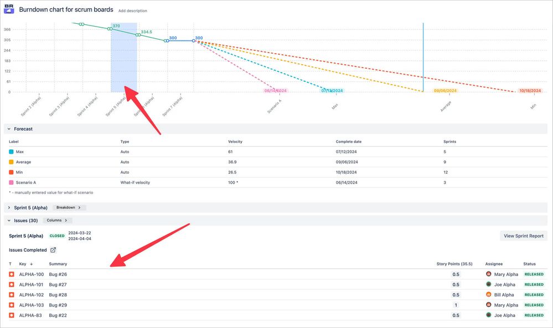Click the Min forecast orange color swatch
Screen dimensions: 553x328
(11, 171)
